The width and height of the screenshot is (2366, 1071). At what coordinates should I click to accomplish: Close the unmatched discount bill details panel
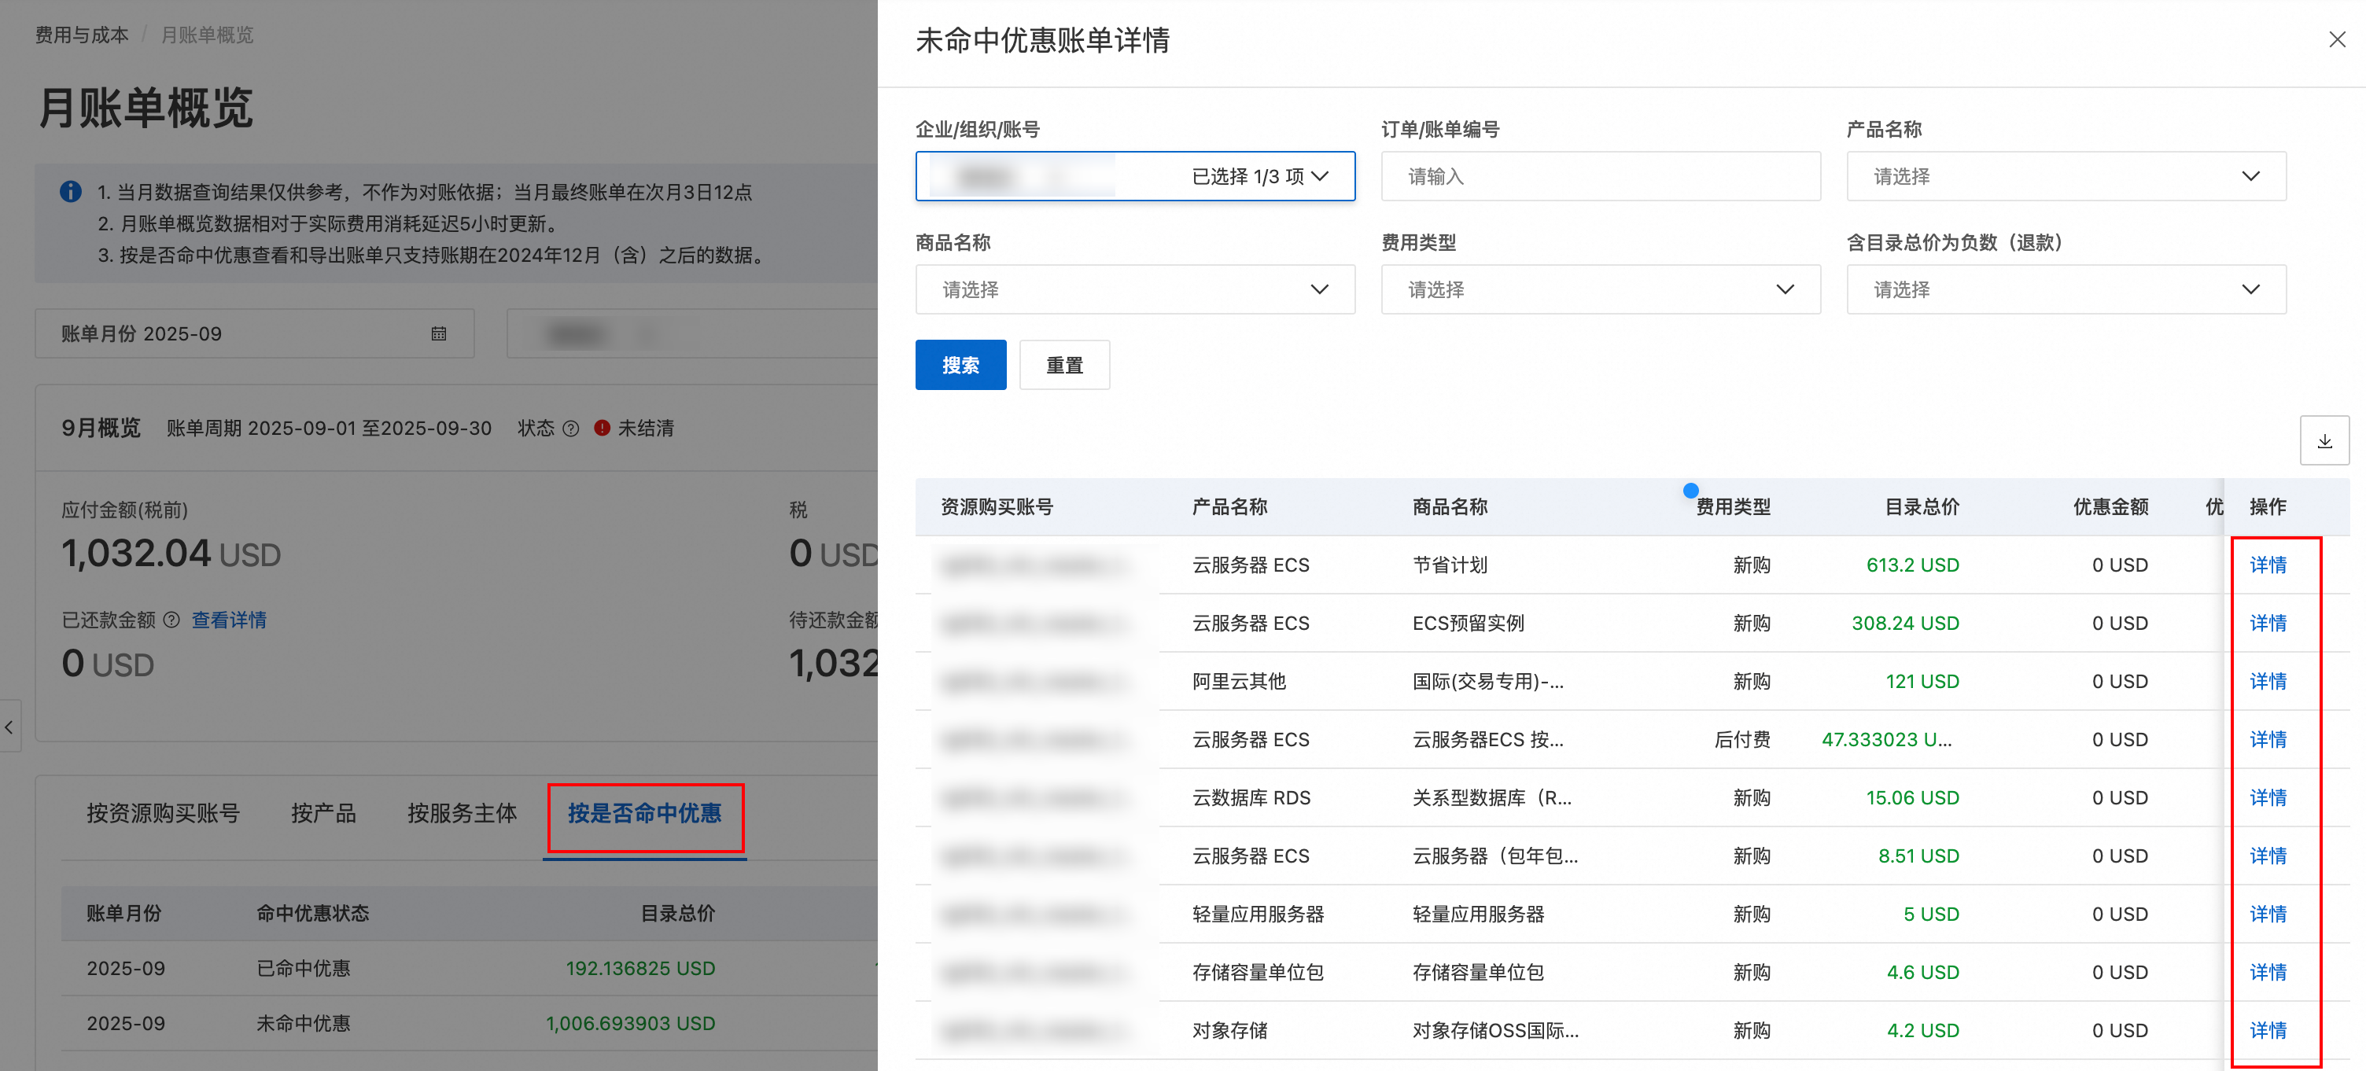tap(2337, 39)
